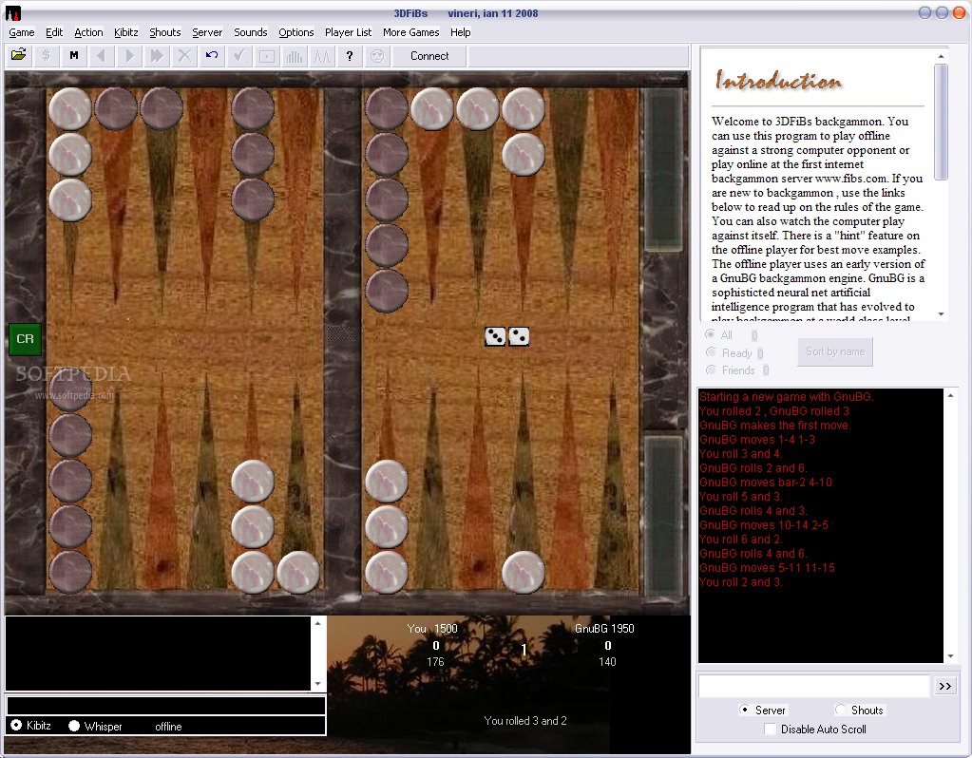
Task: Click the zigzag peaks toolbar icon
Action: tap(322, 55)
